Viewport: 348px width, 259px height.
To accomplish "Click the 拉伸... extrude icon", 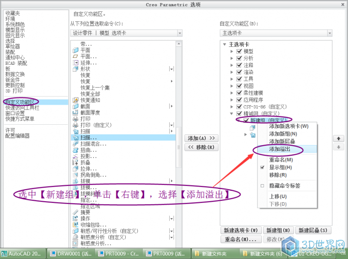I will (75, 169).
